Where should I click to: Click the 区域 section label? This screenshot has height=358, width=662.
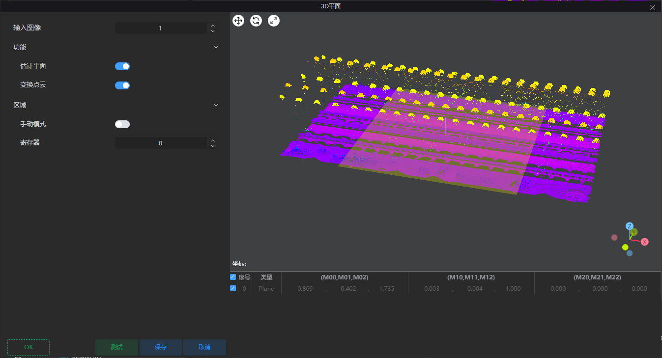[20, 105]
